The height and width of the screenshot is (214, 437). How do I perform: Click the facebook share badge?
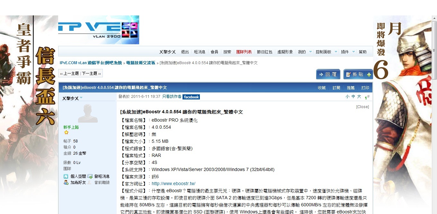tap(191, 97)
